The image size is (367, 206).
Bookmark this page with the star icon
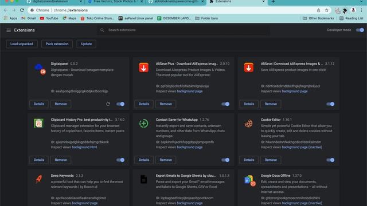click(327, 10)
